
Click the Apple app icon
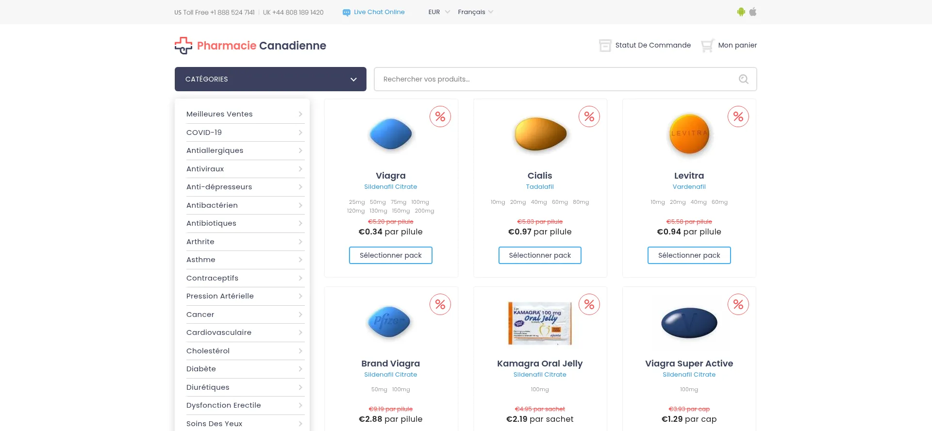pyautogui.click(x=753, y=12)
